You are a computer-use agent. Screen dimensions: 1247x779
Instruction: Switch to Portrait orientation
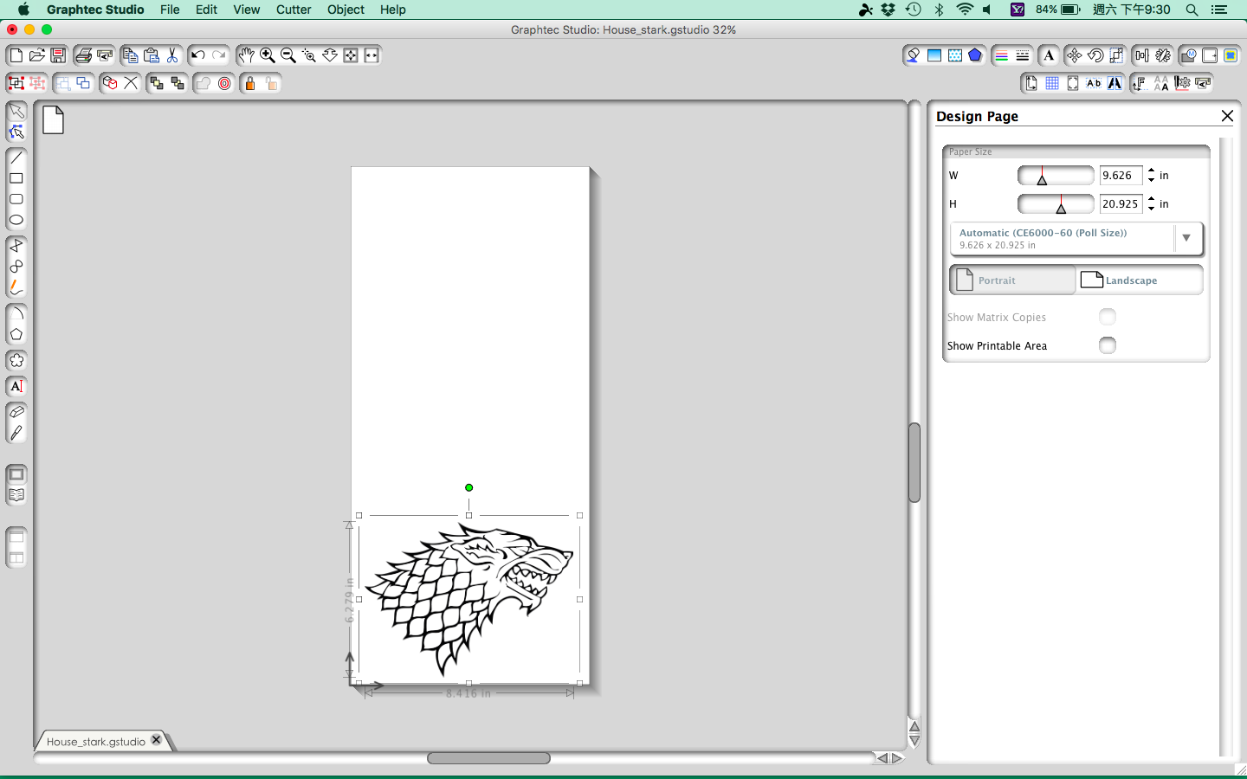point(1013,280)
